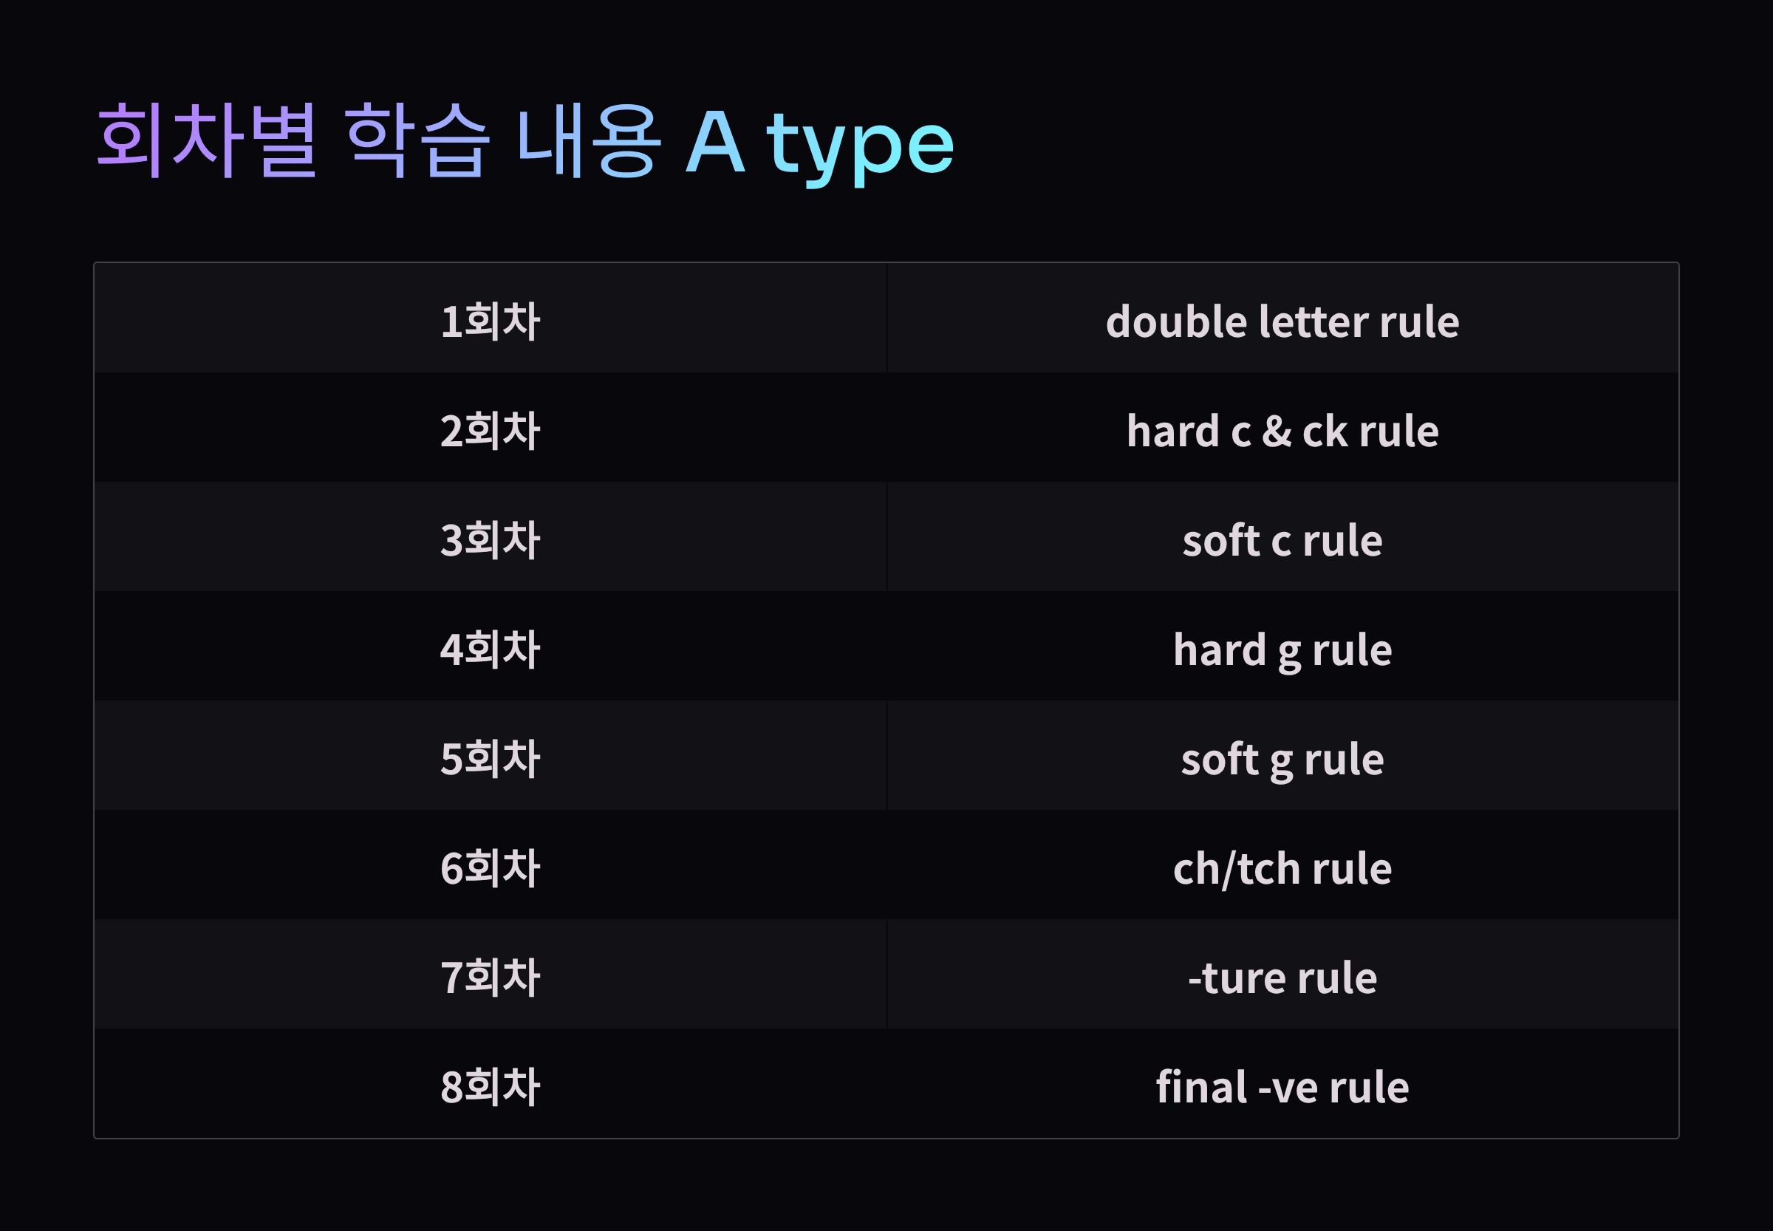
Task: Select the 3회차 row label
Action: coord(491,540)
